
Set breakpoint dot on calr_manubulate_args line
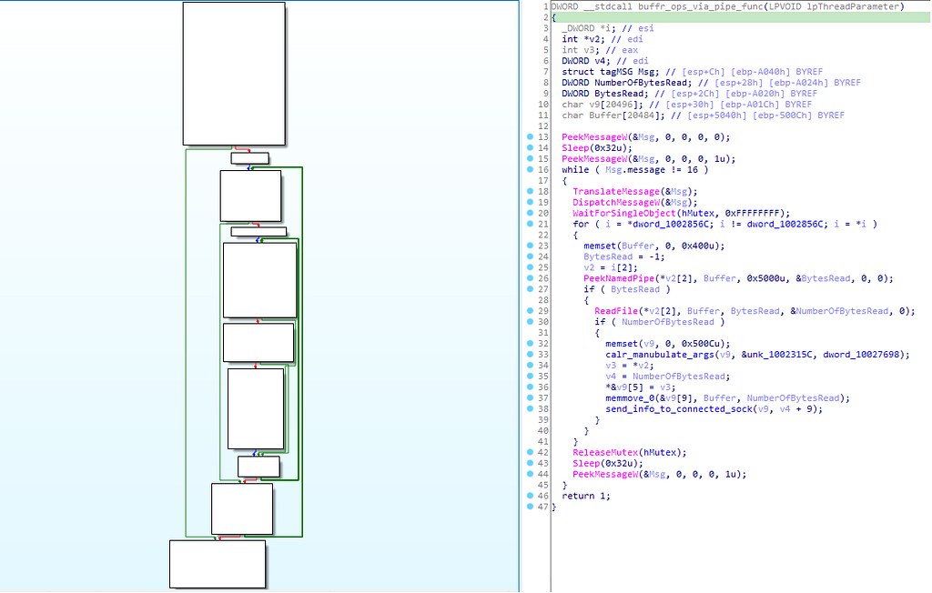[531, 354]
